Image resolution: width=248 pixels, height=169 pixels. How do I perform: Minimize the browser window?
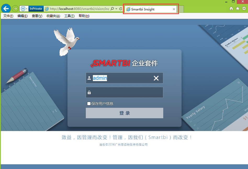(x=226, y=2)
